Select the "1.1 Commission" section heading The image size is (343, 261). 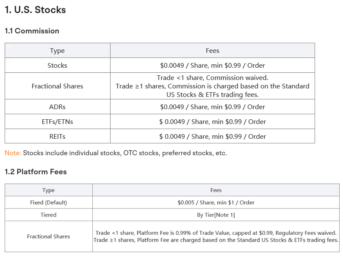(x=32, y=31)
